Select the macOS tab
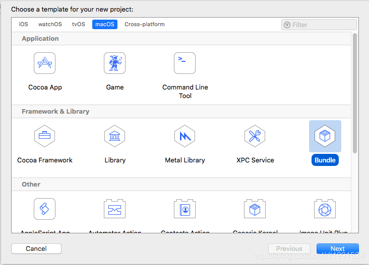 tap(105, 25)
